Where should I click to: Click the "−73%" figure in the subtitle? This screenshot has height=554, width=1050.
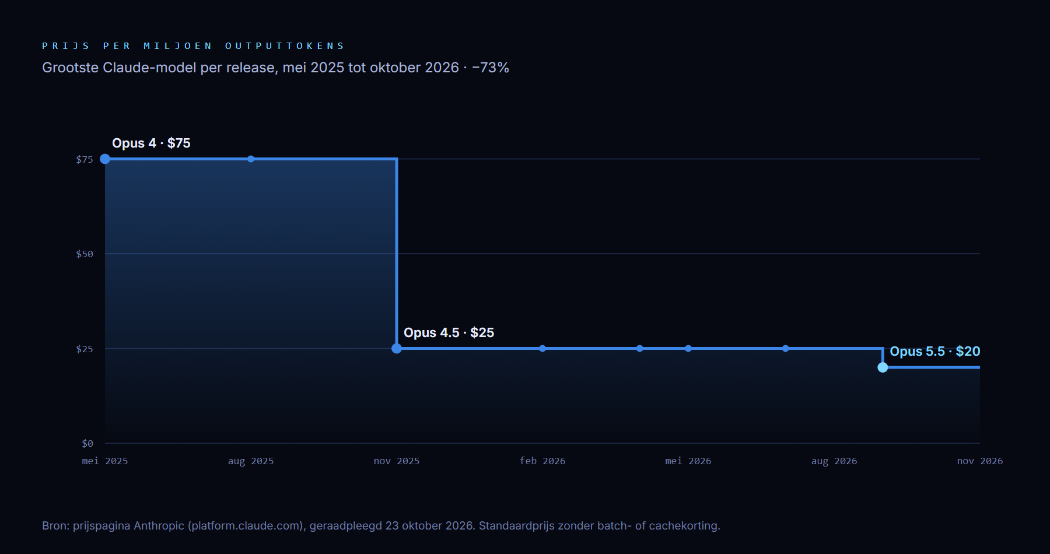491,68
